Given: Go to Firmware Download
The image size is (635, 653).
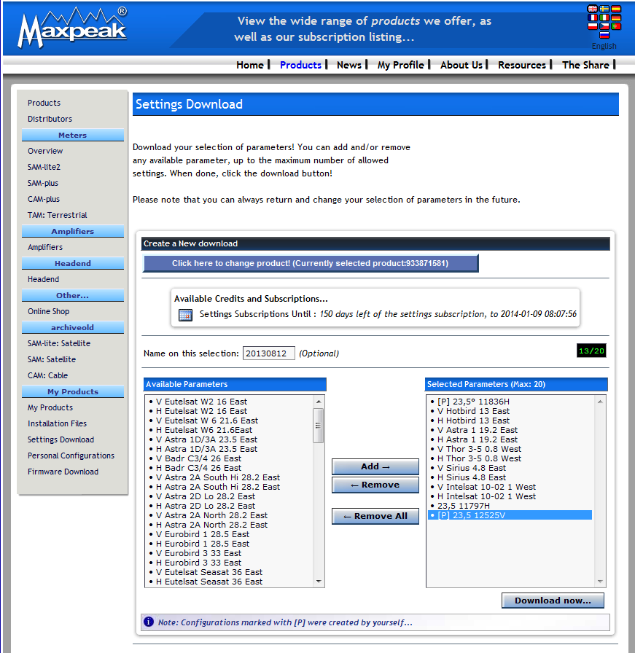Looking at the screenshot, I should coord(63,472).
